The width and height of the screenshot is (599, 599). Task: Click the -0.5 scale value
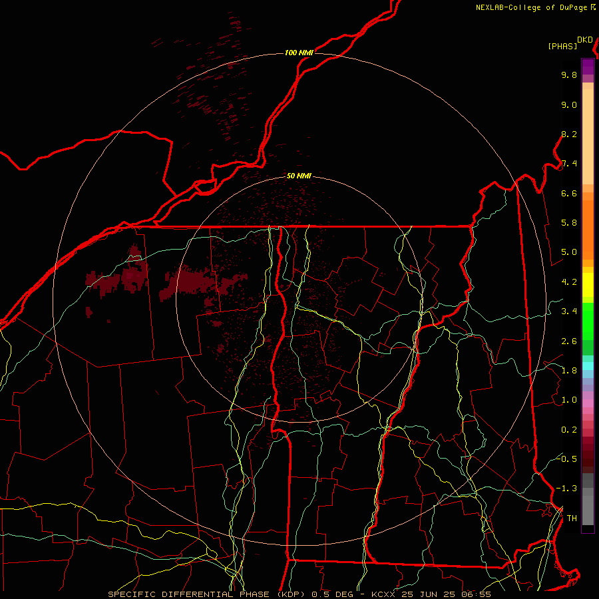tap(566, 459)
